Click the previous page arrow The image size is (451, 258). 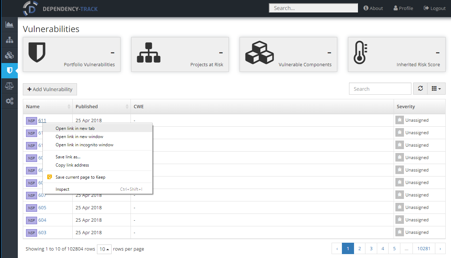point(337,248)
